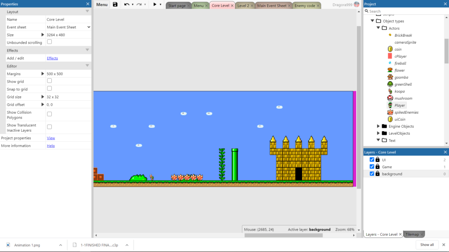Select the flower object icon

pyautogui.click(x=390, y=70)
